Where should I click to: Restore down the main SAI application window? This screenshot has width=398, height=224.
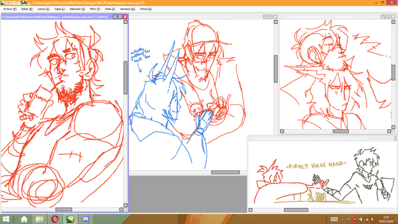[383, 2]
